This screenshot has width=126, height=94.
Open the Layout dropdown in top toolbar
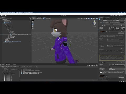point(123,16)
